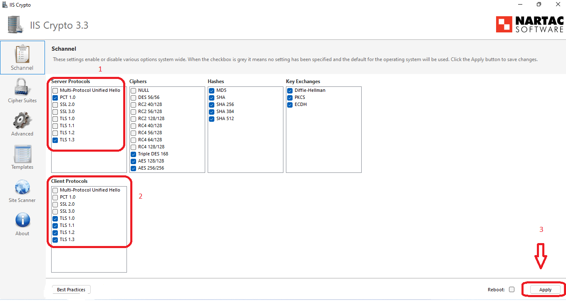Toggle the RC4 56/128 cipher checkbox
566x305 pixels.
click(x=134, y=133)
